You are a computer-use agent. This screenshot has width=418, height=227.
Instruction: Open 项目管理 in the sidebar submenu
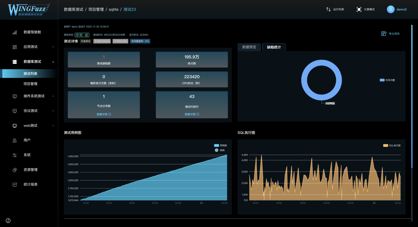31,84
